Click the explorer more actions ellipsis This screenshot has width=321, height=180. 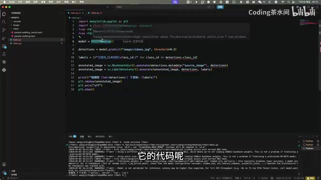(x=61, y=13)
